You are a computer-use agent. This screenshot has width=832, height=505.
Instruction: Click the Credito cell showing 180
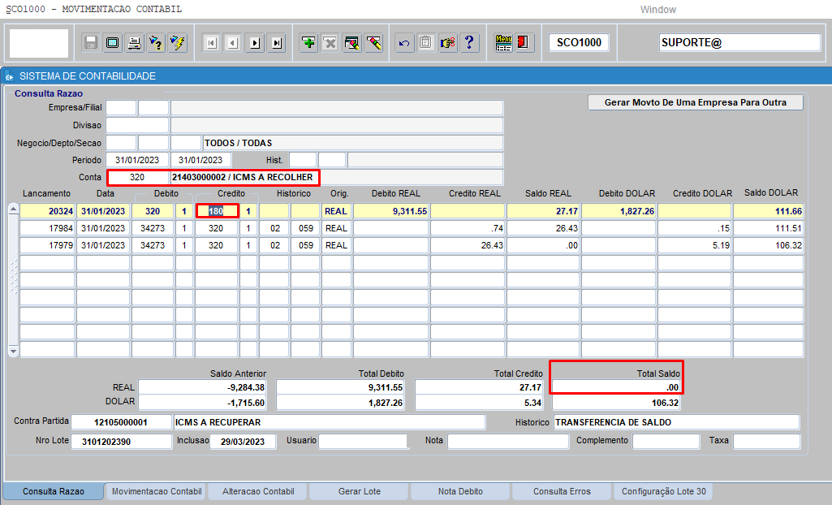[217, 211]
